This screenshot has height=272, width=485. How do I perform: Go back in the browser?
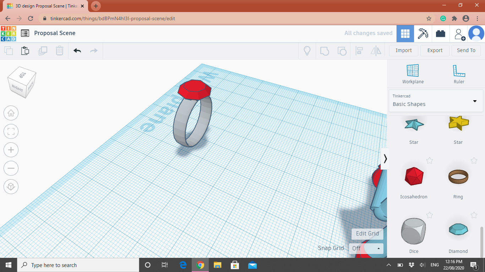[8, 18]
